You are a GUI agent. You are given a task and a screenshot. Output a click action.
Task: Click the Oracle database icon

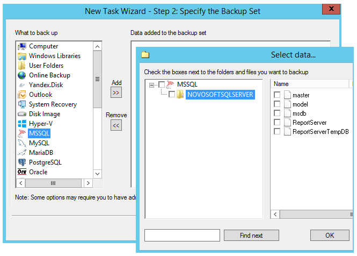click(22, 172)
